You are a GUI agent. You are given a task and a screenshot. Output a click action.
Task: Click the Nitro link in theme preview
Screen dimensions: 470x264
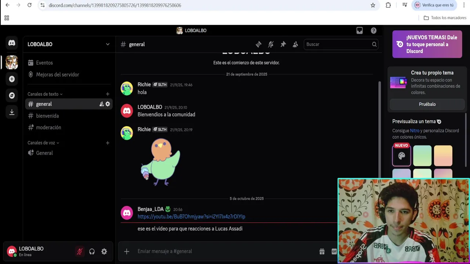tap(415, 131)
